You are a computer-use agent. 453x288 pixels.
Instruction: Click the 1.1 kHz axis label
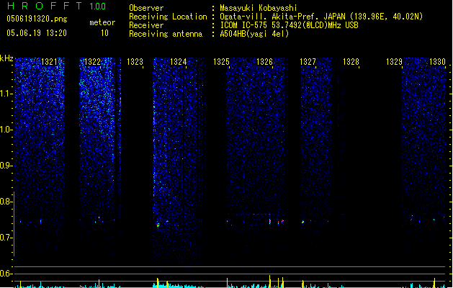[x=6, y=94]
